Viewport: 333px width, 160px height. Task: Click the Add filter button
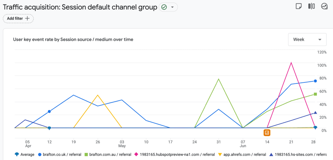pos(18,19)
